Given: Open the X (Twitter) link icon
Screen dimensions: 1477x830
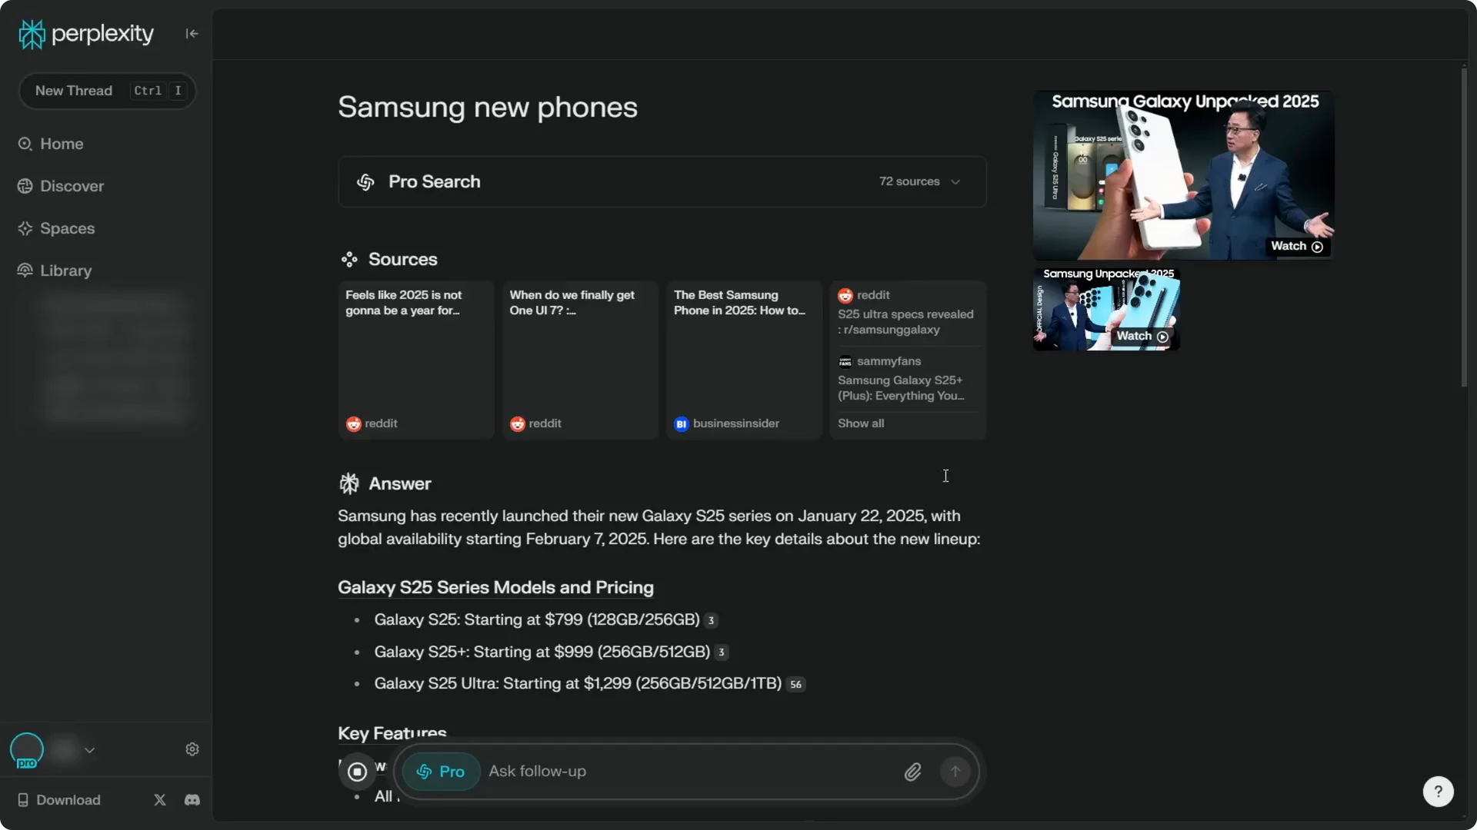Looking at the screenshot, I should (160, 800).
